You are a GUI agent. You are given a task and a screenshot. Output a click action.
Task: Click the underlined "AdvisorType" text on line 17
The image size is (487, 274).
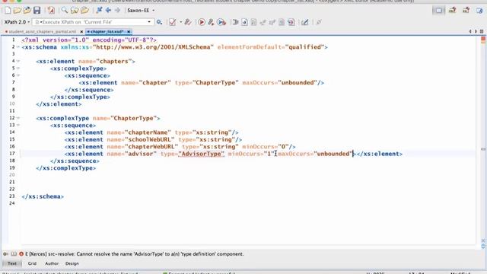point(201,154)
